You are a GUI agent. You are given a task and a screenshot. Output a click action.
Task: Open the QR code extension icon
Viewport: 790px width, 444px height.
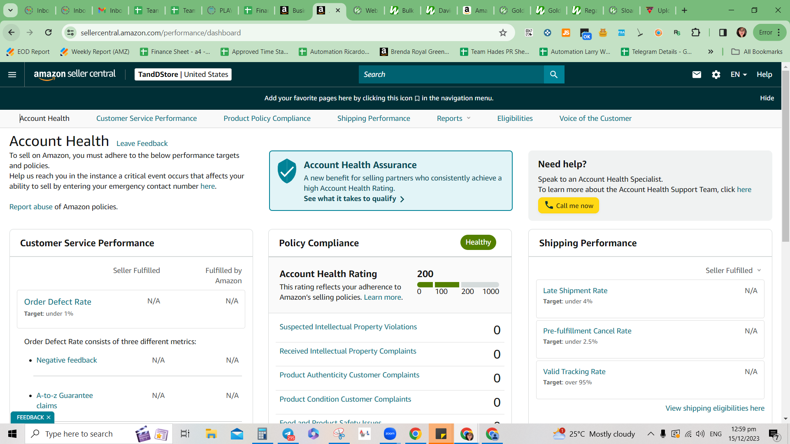pos(529,32)
